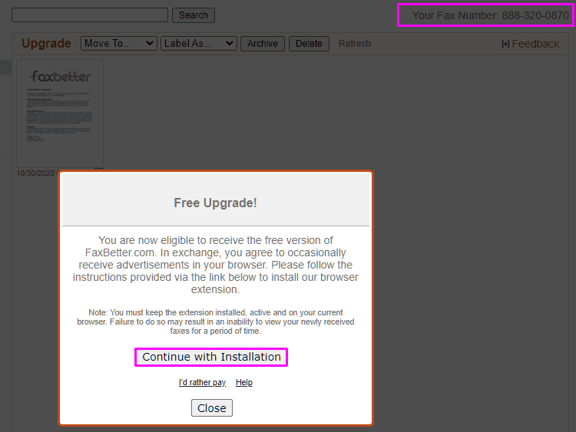Click the 10/30/2020 fax date label
The image size is (576, 432).
tap(35, 173)
